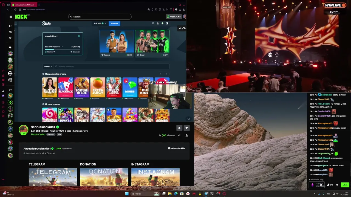Click the Russian language tag
Image resolution: width=351 pixels, height=197 pixels.
point(51,134)
